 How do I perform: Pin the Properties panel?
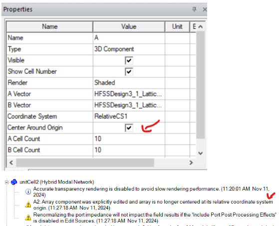[x=194, y=9]
